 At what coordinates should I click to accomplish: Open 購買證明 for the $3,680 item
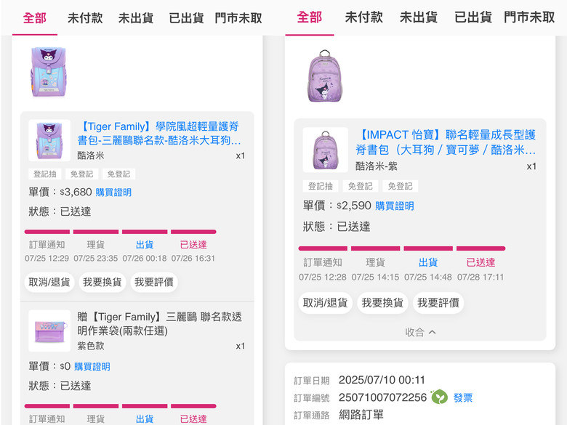113,193
